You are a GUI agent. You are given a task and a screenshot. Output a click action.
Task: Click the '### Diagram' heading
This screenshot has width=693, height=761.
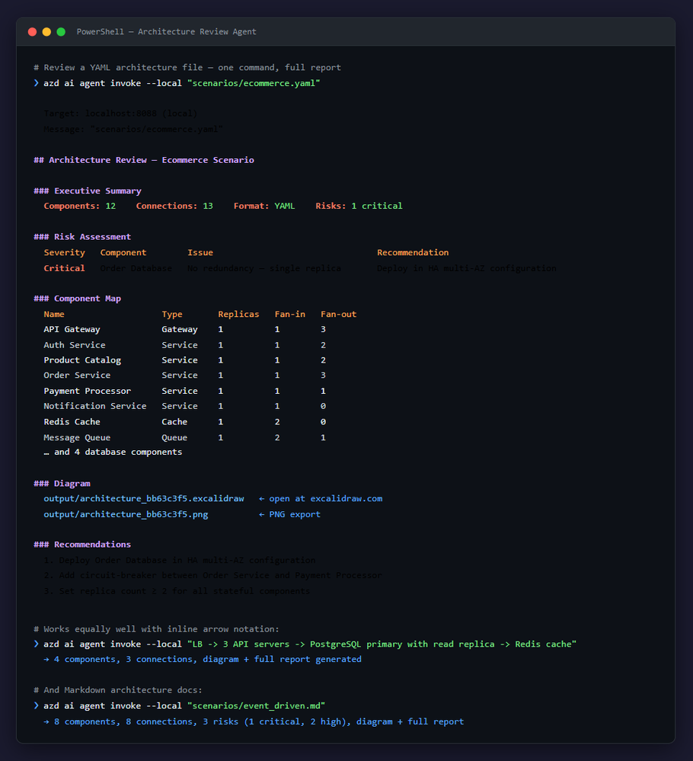point(62,484)
